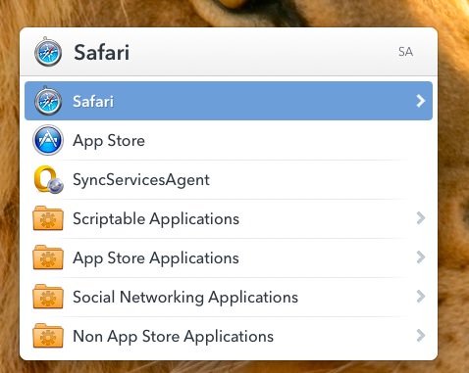Select the SyncServicesAgent result
The image size is (469, 373).
point(229,179)
